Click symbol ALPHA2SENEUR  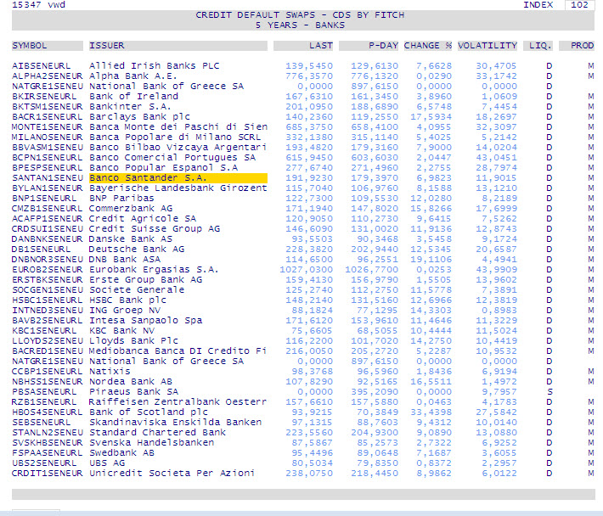(48, 76)
